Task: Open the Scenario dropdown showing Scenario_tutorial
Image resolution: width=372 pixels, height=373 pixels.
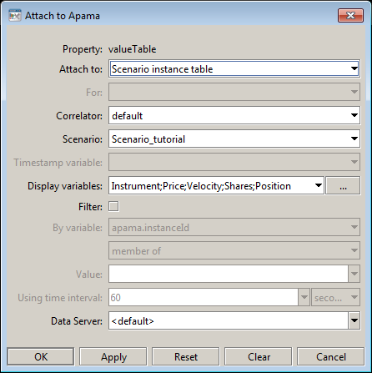Action: pos(234,139)
